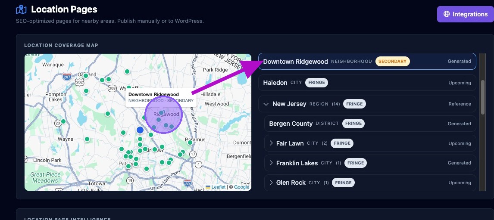494x220 pixels.
Task: Click the FRINGE badge next to Fair Lawn
Action: pos(342,143)
